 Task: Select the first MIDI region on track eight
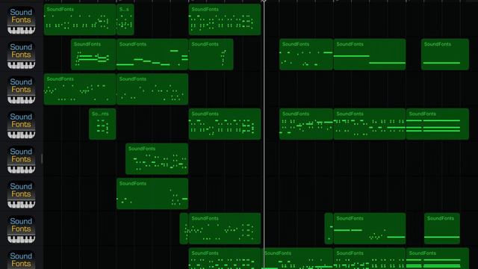click(225, 259)
